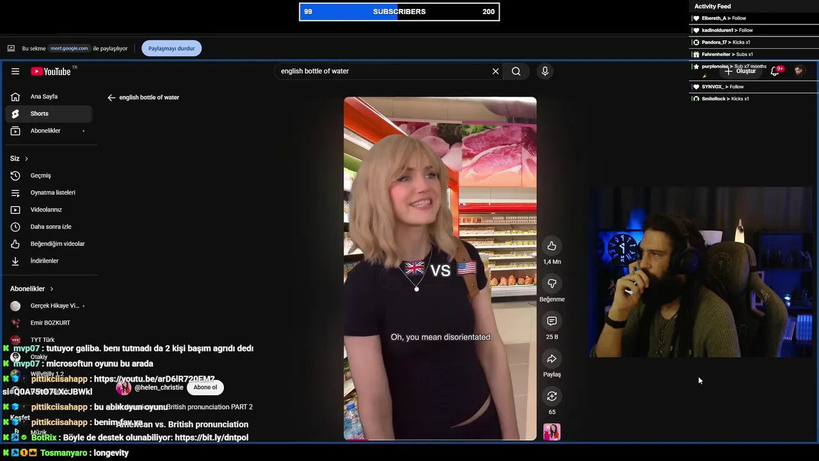
Task: Click SYNVOX_ Follow entry
Action: (x=754, y=86)
